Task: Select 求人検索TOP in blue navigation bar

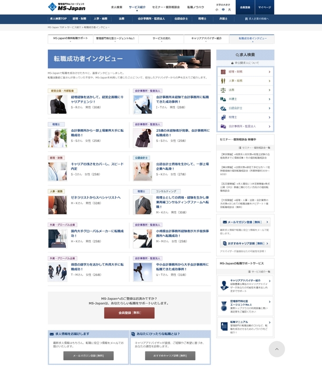Action: [x=58, y=19]
